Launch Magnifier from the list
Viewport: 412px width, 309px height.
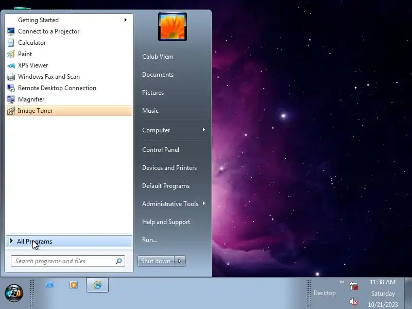[x=31, y=99]
